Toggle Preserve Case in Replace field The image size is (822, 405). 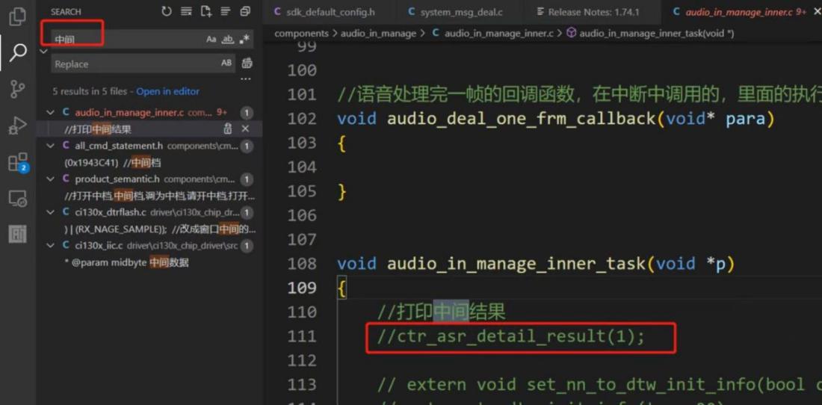coord(226,64)
